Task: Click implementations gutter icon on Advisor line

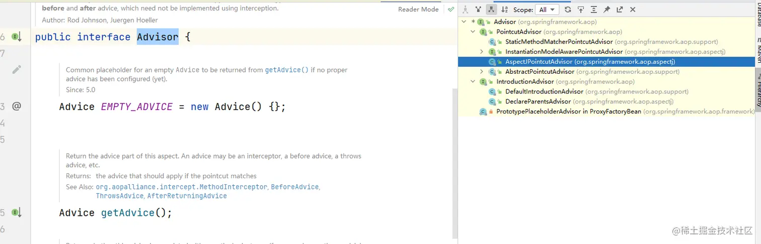Action: [17, 37]
